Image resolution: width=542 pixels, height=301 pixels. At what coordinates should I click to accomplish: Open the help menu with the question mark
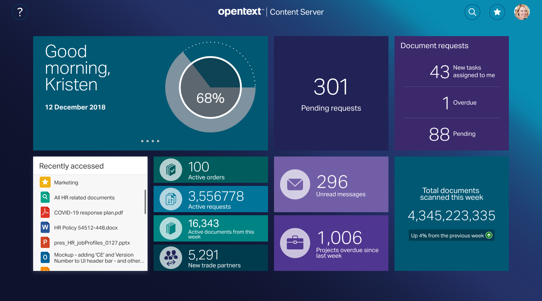(20, 12)
